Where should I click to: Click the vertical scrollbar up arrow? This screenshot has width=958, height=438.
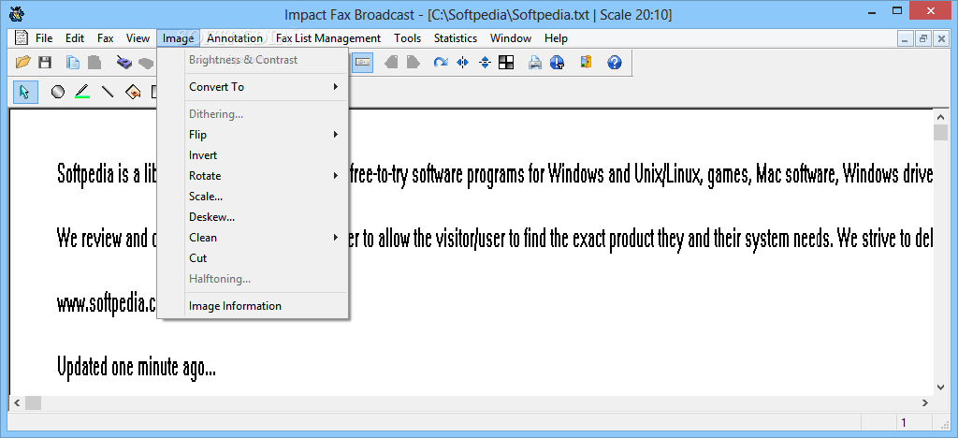pyautogui.click(x=941, y=116)
